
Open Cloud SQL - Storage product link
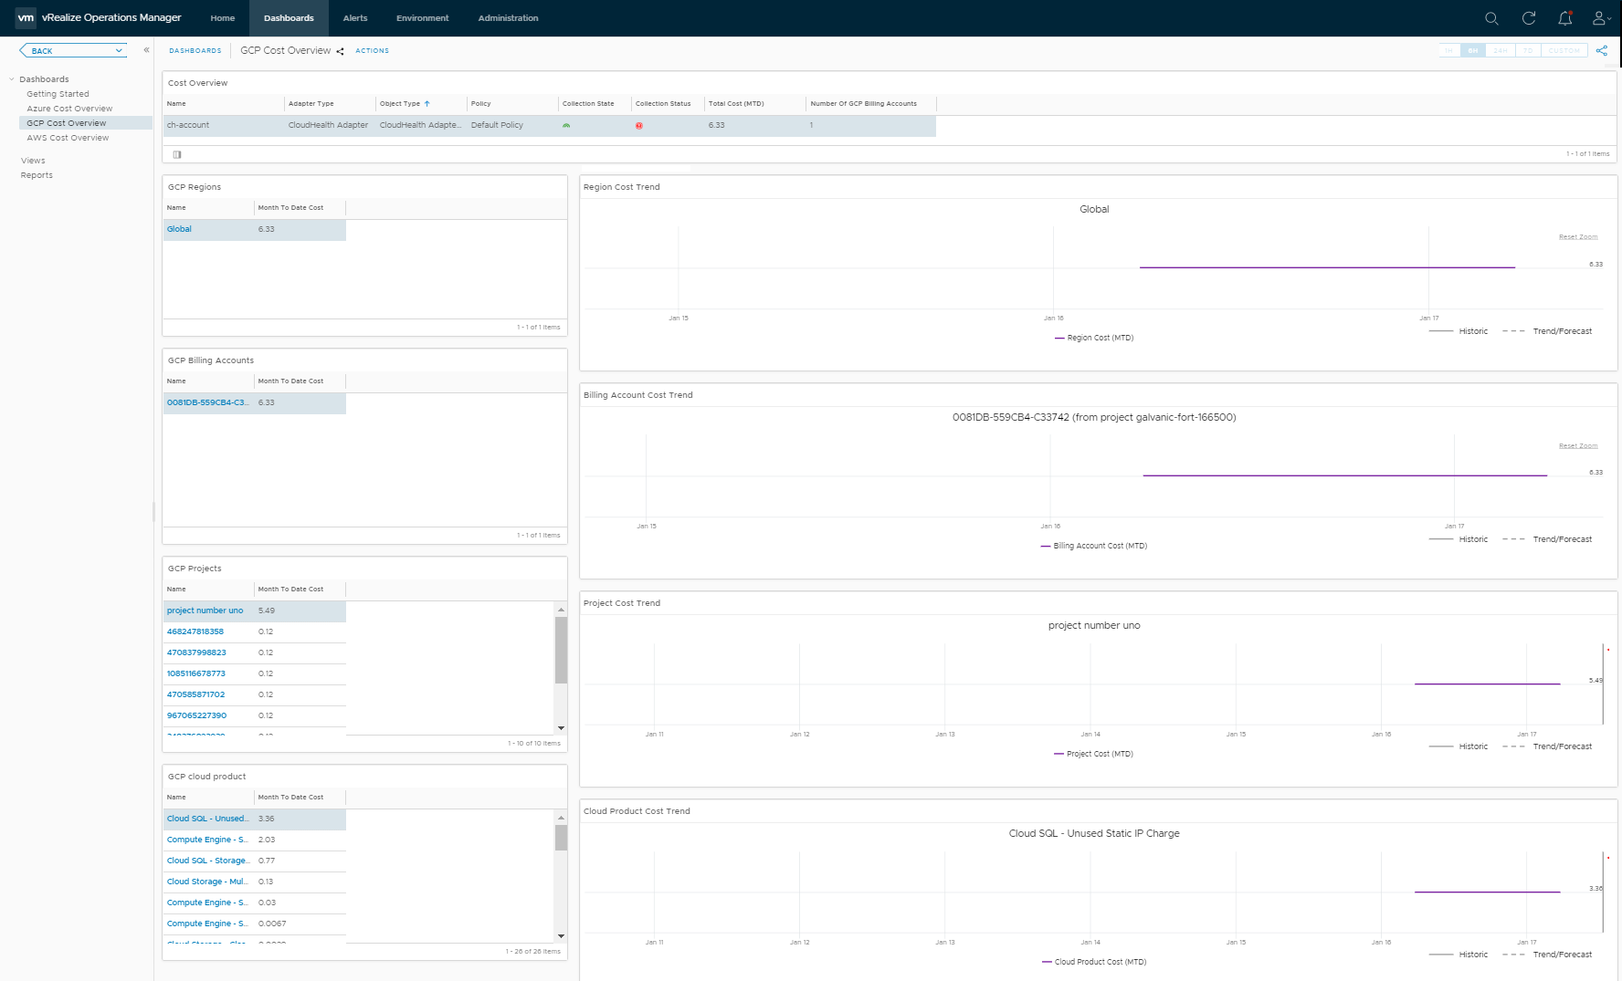click(207, 861)
